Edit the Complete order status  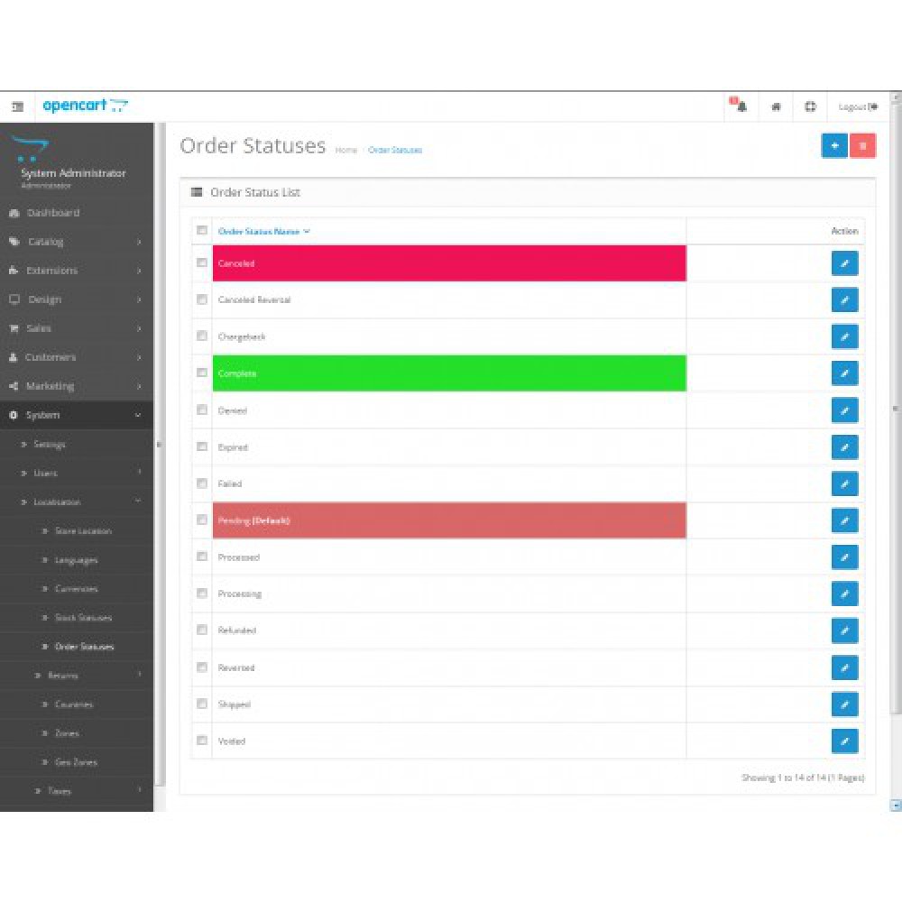844,373
